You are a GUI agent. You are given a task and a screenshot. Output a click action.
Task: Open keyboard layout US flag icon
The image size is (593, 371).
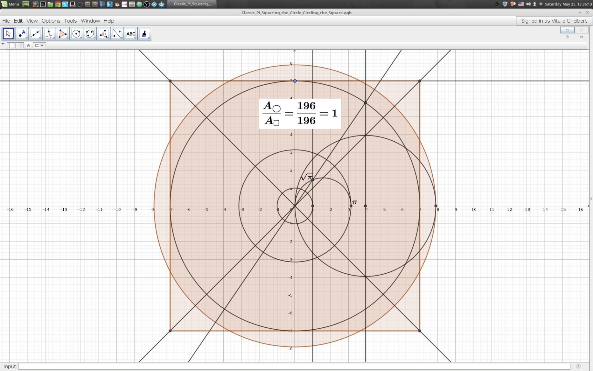521,4
